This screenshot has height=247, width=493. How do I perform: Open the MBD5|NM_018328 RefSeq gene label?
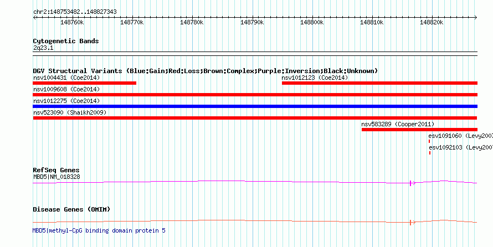coord(57,177)
